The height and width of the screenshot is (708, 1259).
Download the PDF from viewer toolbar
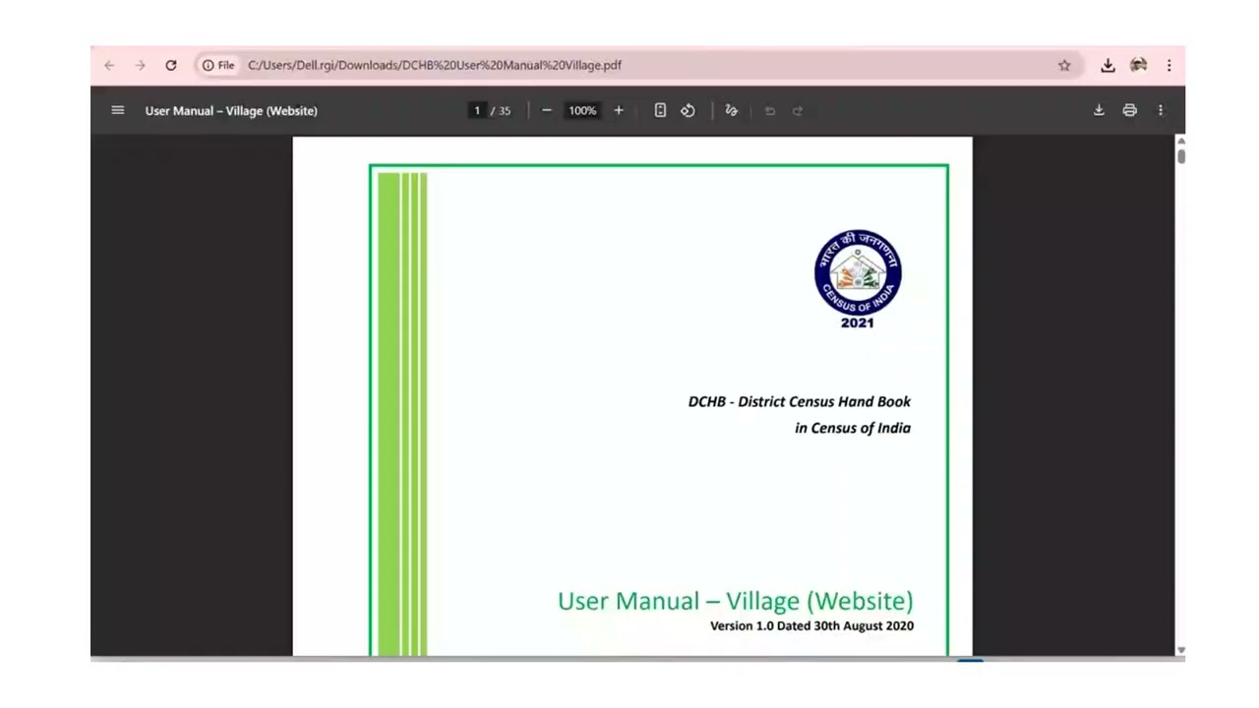coord(1099,110)
